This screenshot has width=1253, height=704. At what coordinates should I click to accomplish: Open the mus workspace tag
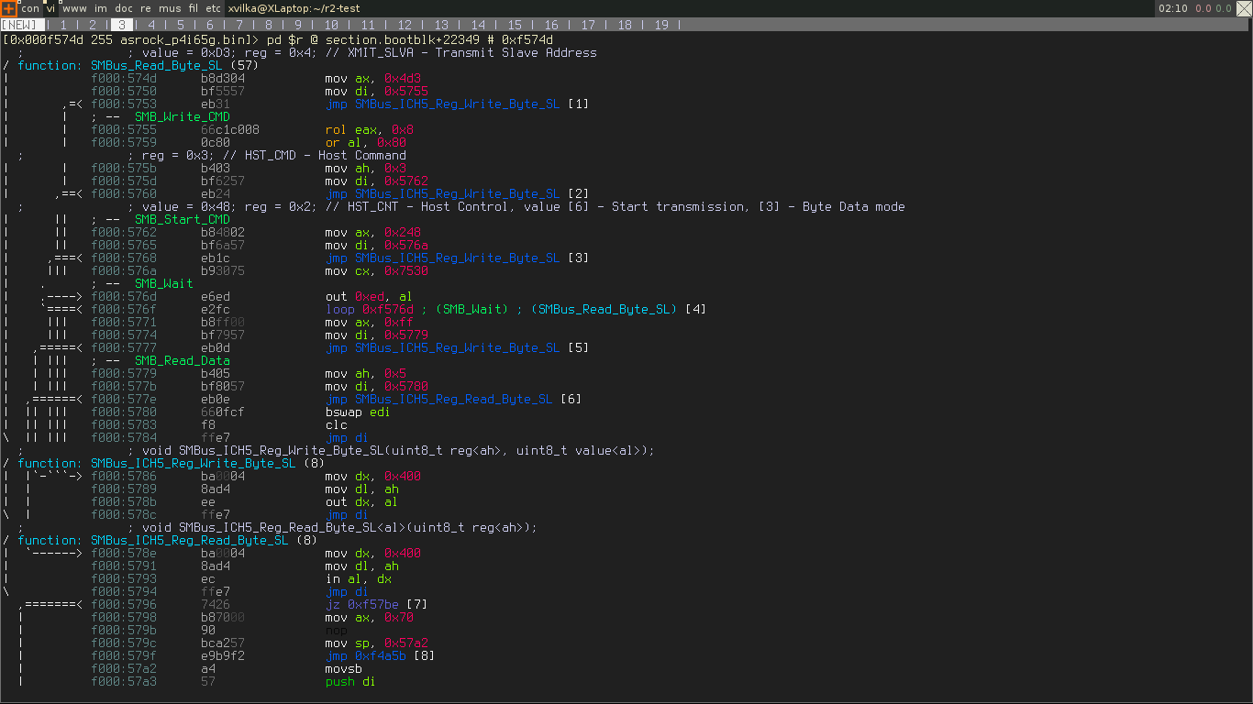pos(170,8)
